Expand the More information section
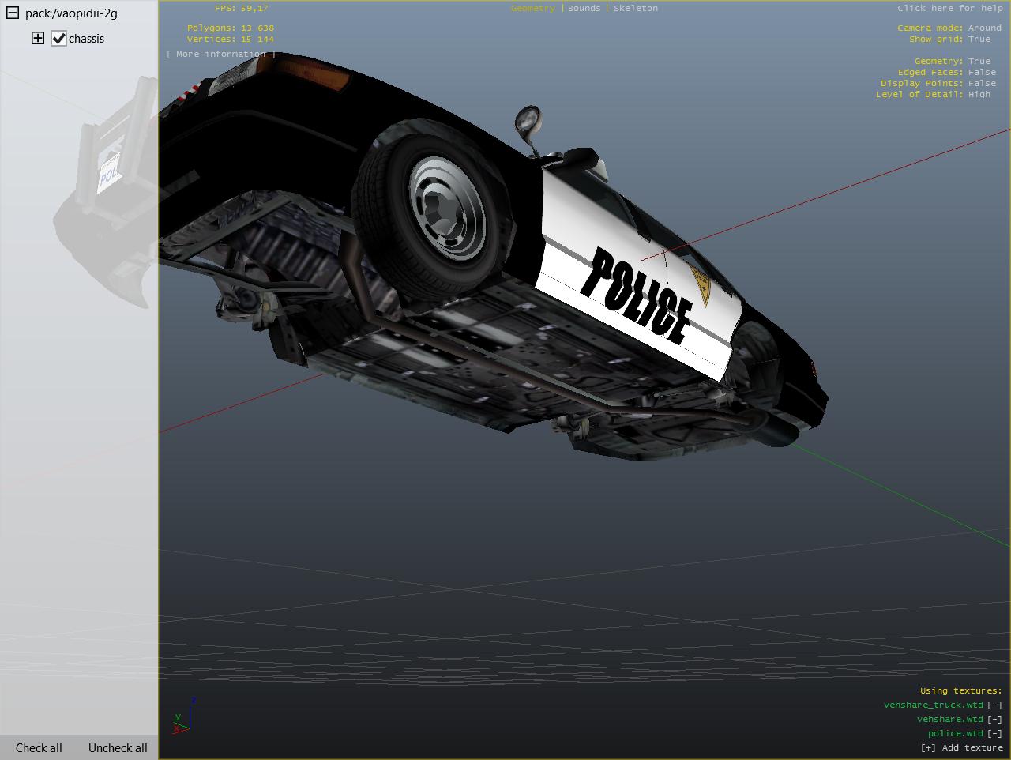Viewport: 1011px width, 760px height. point(220,54)
